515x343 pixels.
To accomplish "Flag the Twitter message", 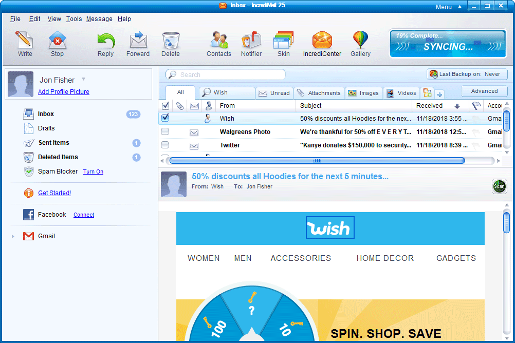I will 476,145.
